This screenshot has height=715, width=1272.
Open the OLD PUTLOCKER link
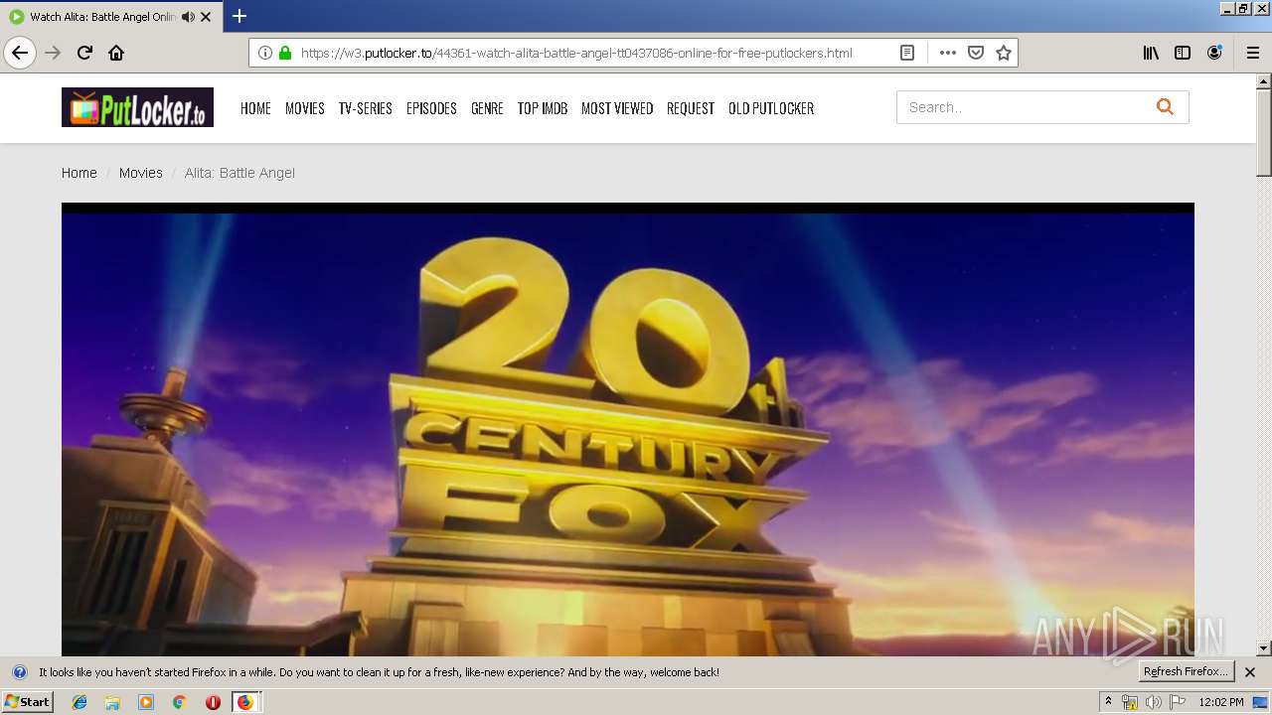[x=771, y=108]
